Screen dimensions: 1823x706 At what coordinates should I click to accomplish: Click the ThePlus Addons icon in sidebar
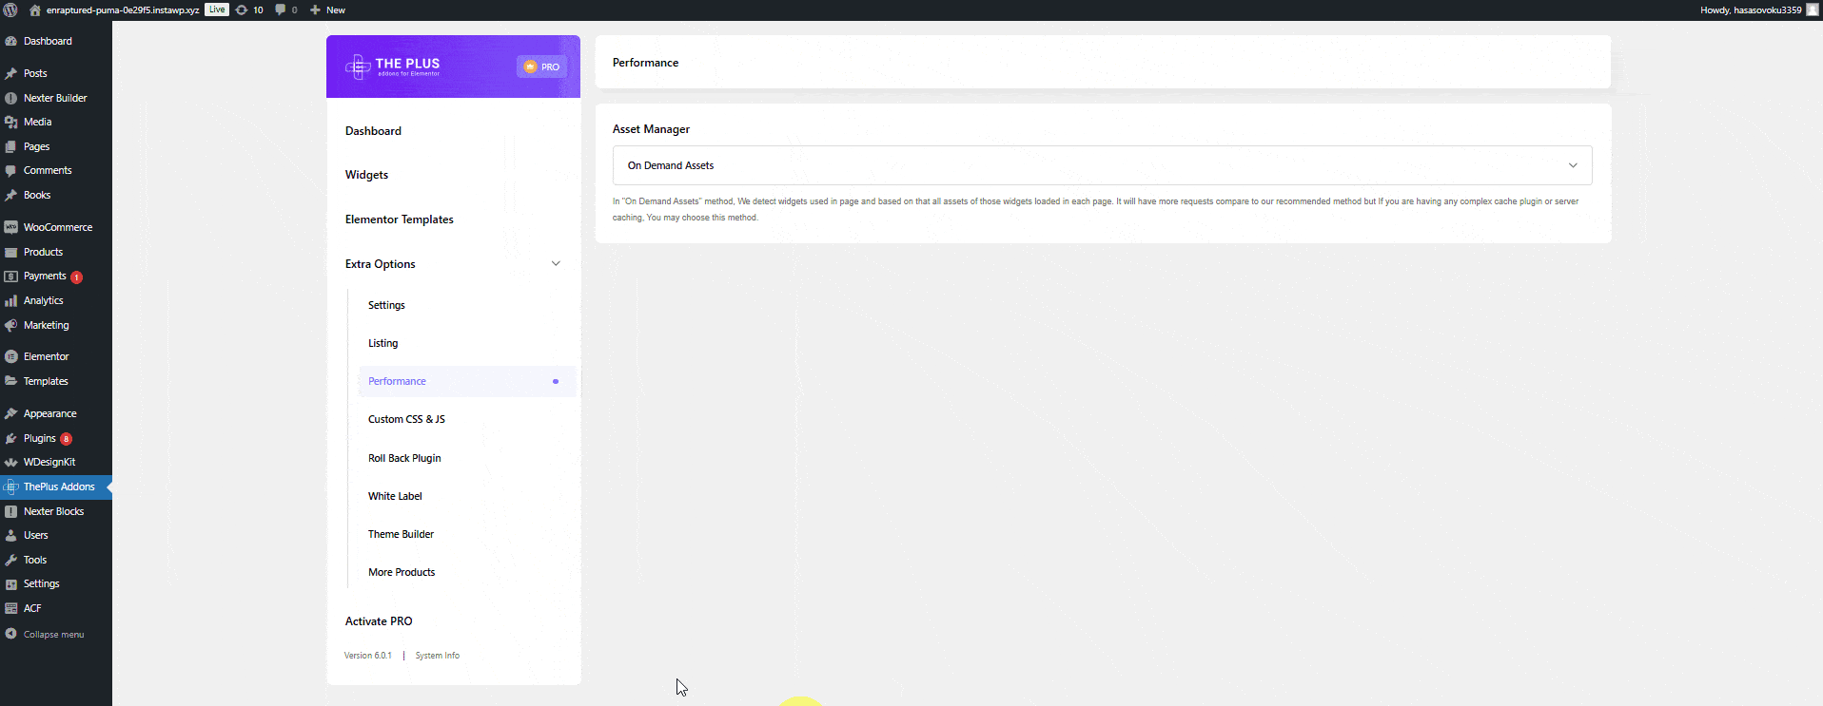11,487
